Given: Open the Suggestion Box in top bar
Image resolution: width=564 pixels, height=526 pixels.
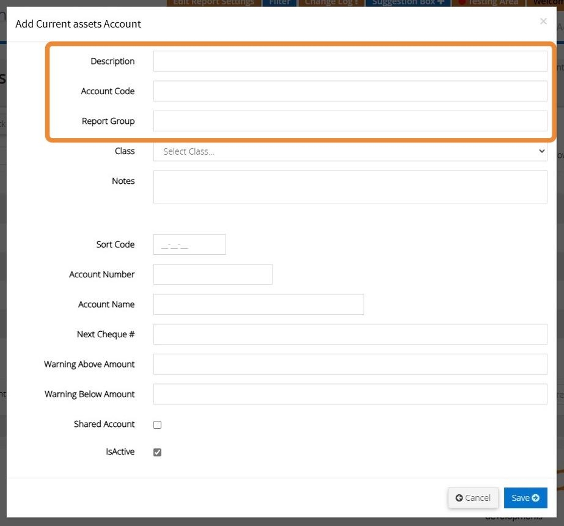Looking at the screenshot, I should point(408,3).
